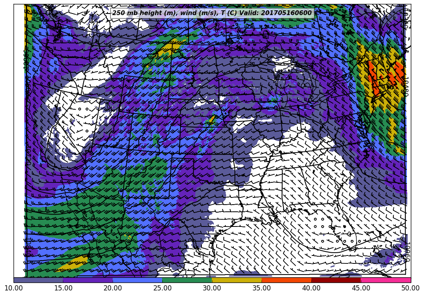Pick the green 25–30 colorbar segment
The height and width of the screenshot is (296, 424).
click(x=187, y=280)
